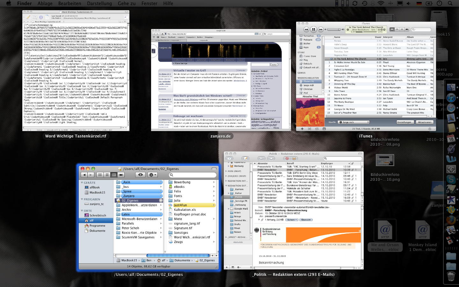Screen dimensions: 459x287
Task: Go forward in the Finder window
Action: tap(91, 175)
